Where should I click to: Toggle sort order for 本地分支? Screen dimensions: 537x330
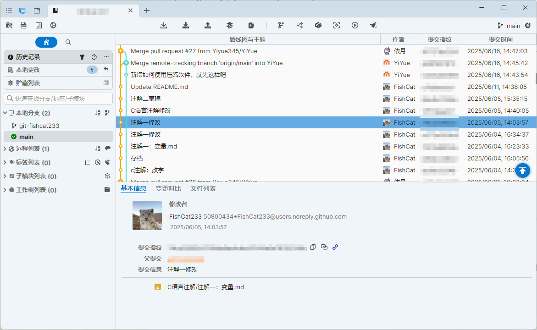[97, 113]
